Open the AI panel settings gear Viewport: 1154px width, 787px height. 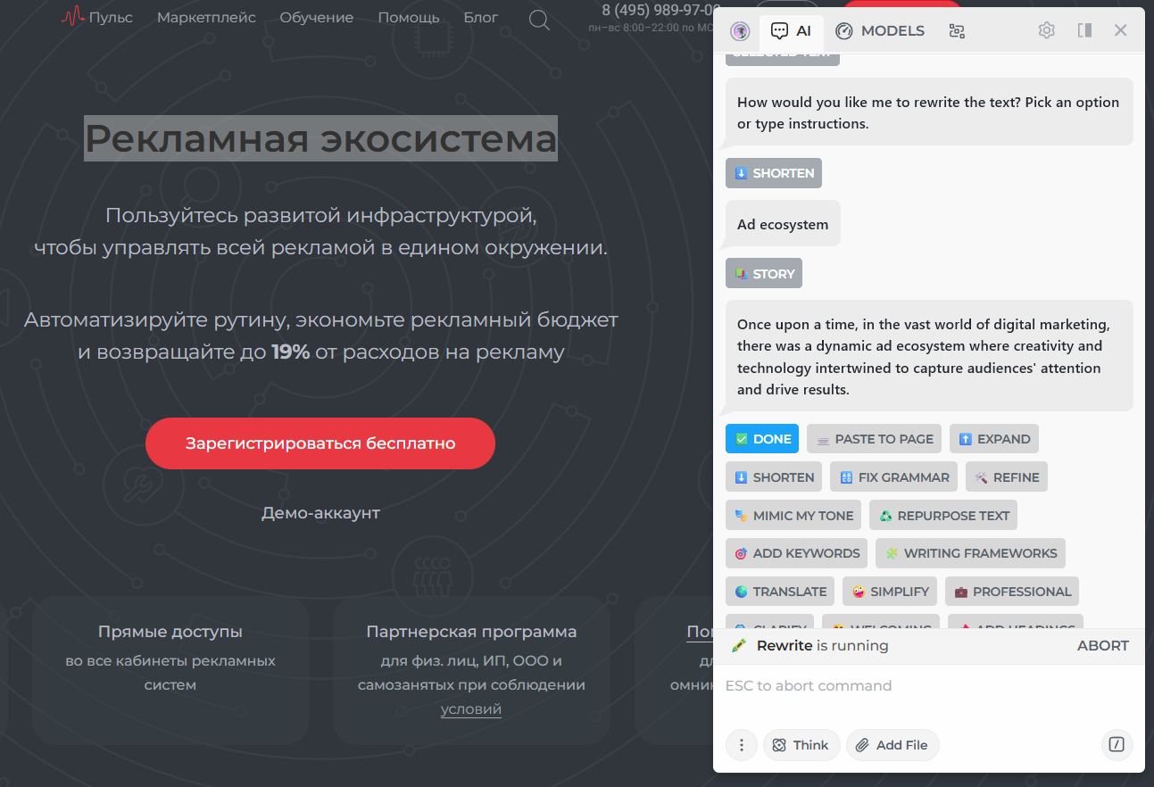1046,30
